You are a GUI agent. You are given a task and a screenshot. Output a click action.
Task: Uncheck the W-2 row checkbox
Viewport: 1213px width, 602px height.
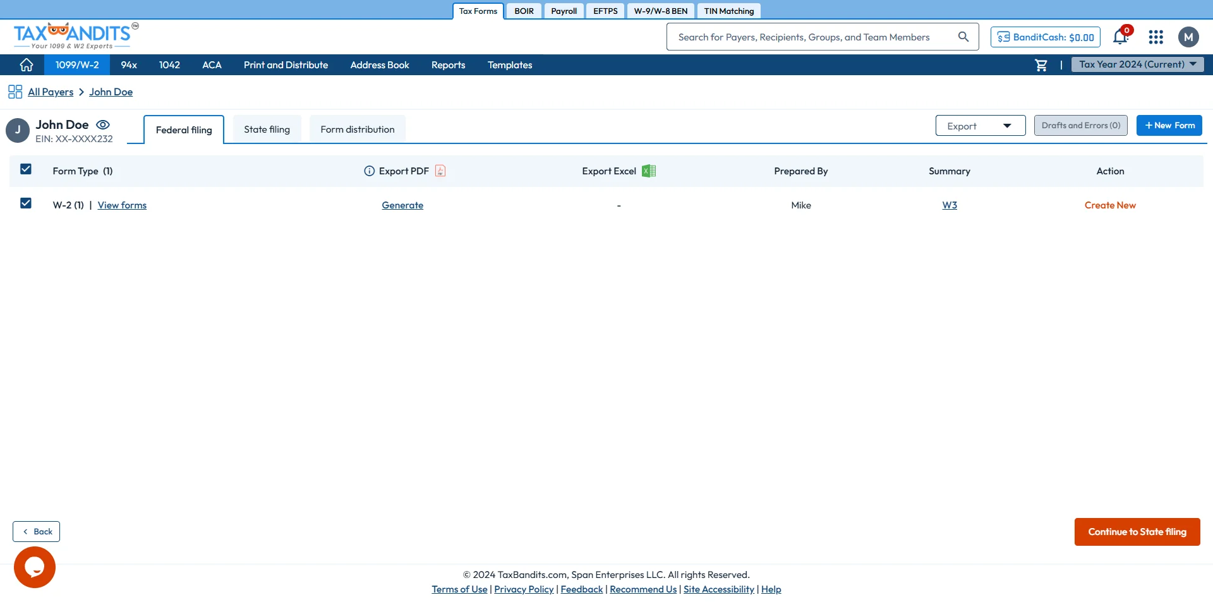pyautogui.click(x=26, y=203)
